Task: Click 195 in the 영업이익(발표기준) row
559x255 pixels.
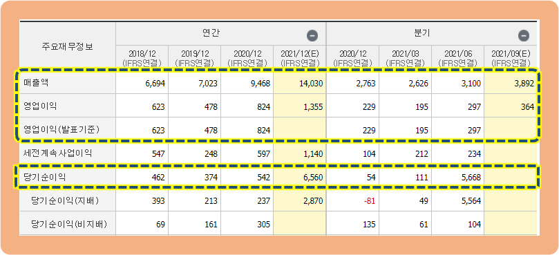Action: coord(421,131)
